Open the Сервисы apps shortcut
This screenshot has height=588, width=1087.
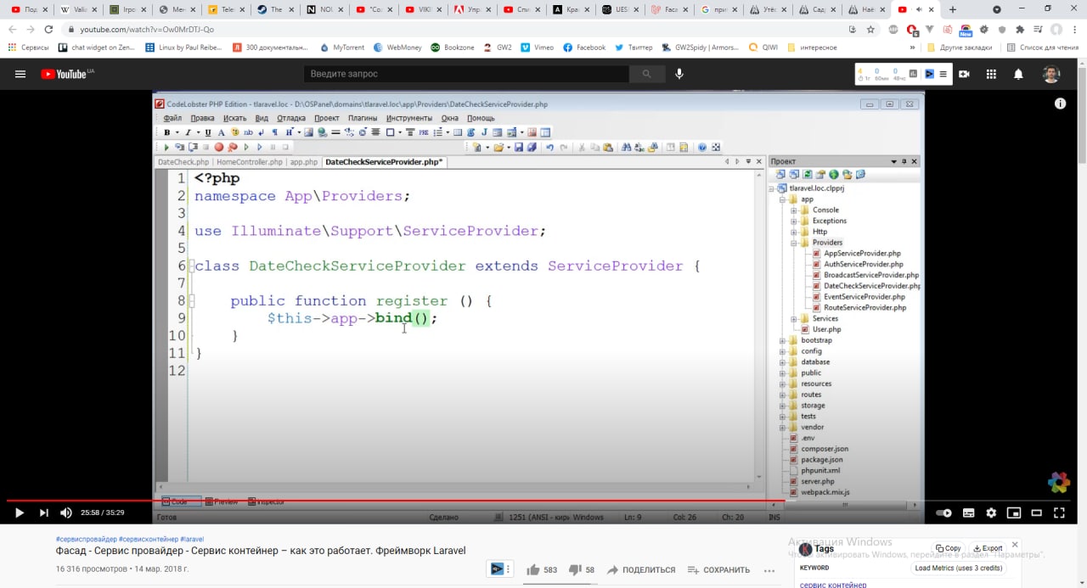[x=29, y=48]
